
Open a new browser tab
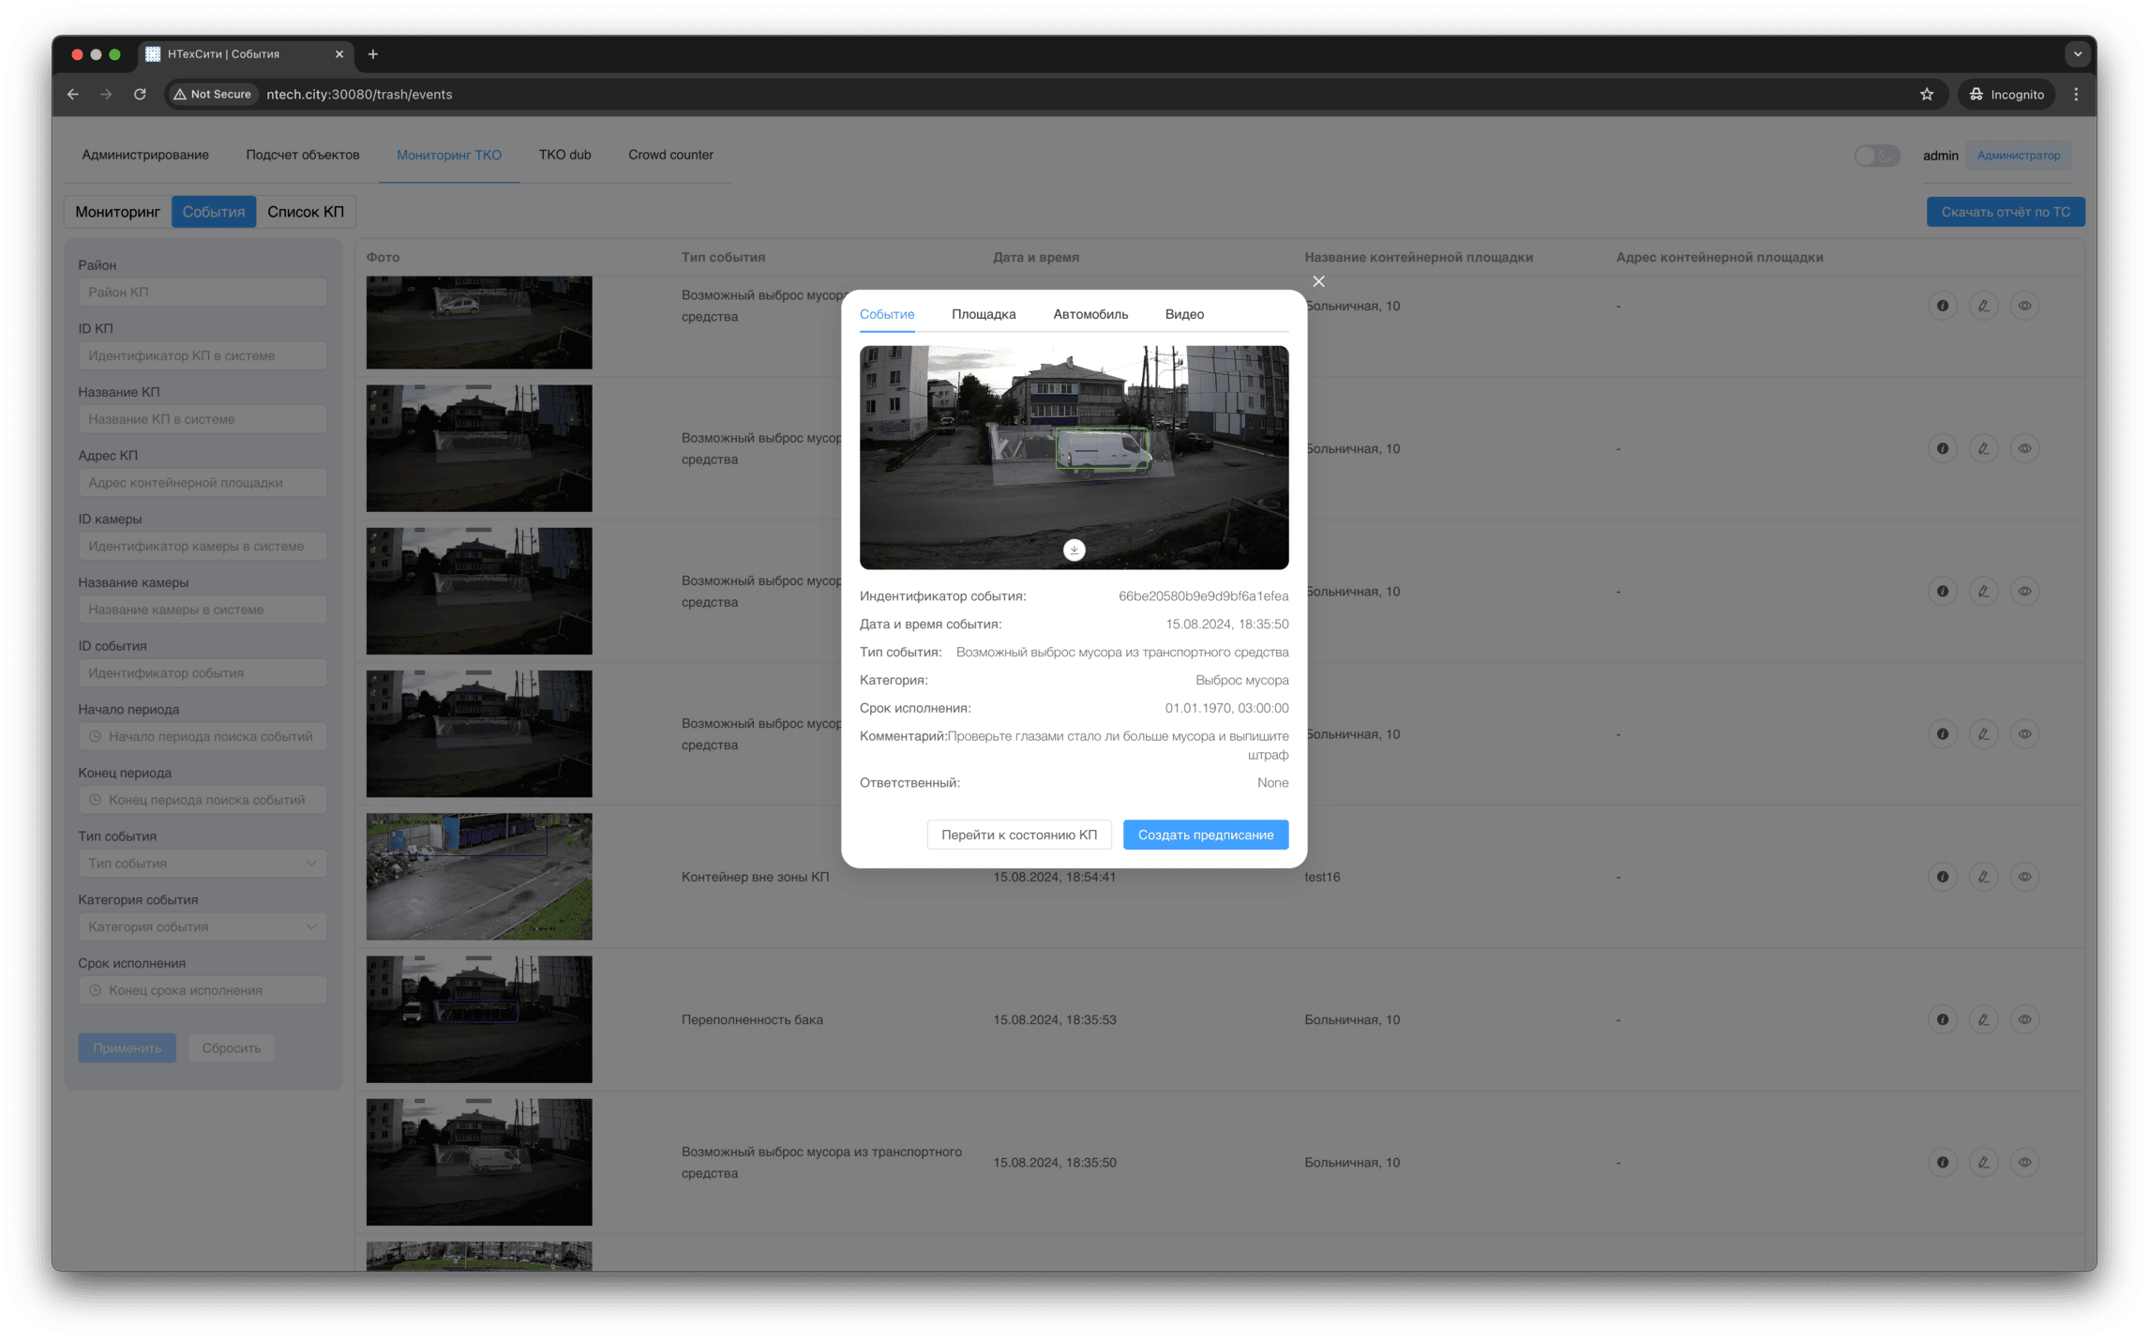(373, 54)
